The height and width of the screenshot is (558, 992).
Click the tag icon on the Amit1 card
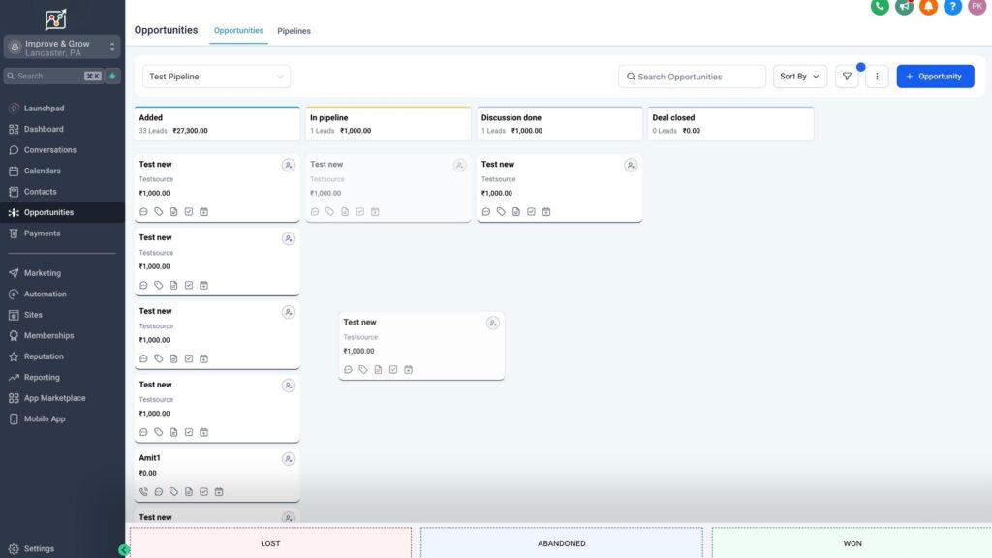(x=173, y=492)
